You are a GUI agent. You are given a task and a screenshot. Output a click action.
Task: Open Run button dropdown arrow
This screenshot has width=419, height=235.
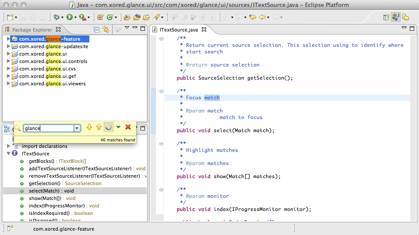click(75, 18)
